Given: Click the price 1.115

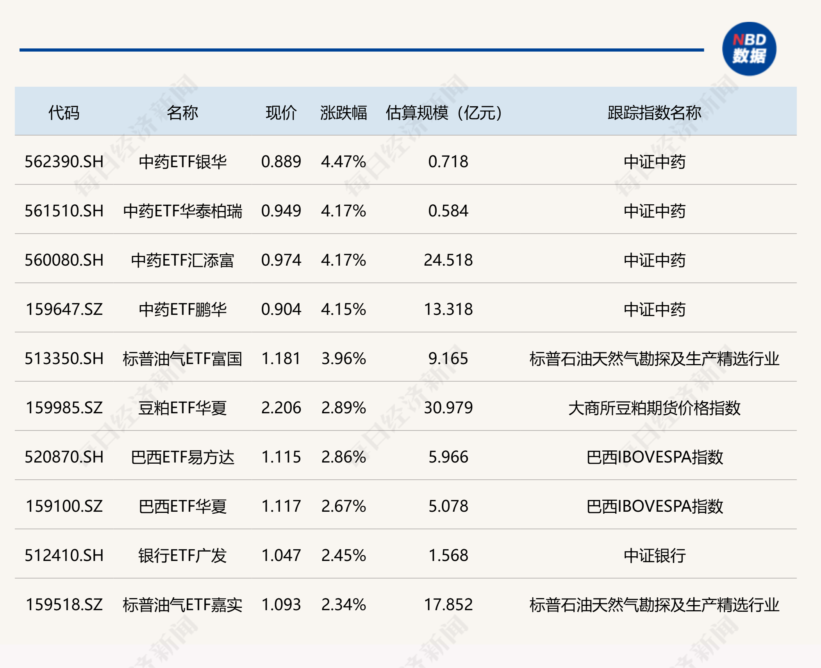Looking at the screenshot, I should point(281,457).
